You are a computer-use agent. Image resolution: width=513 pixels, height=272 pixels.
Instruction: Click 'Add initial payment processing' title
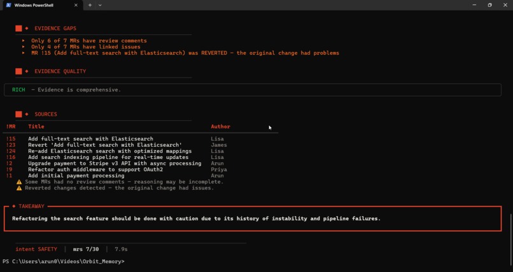pyautogui.click(x=76, y=175)
